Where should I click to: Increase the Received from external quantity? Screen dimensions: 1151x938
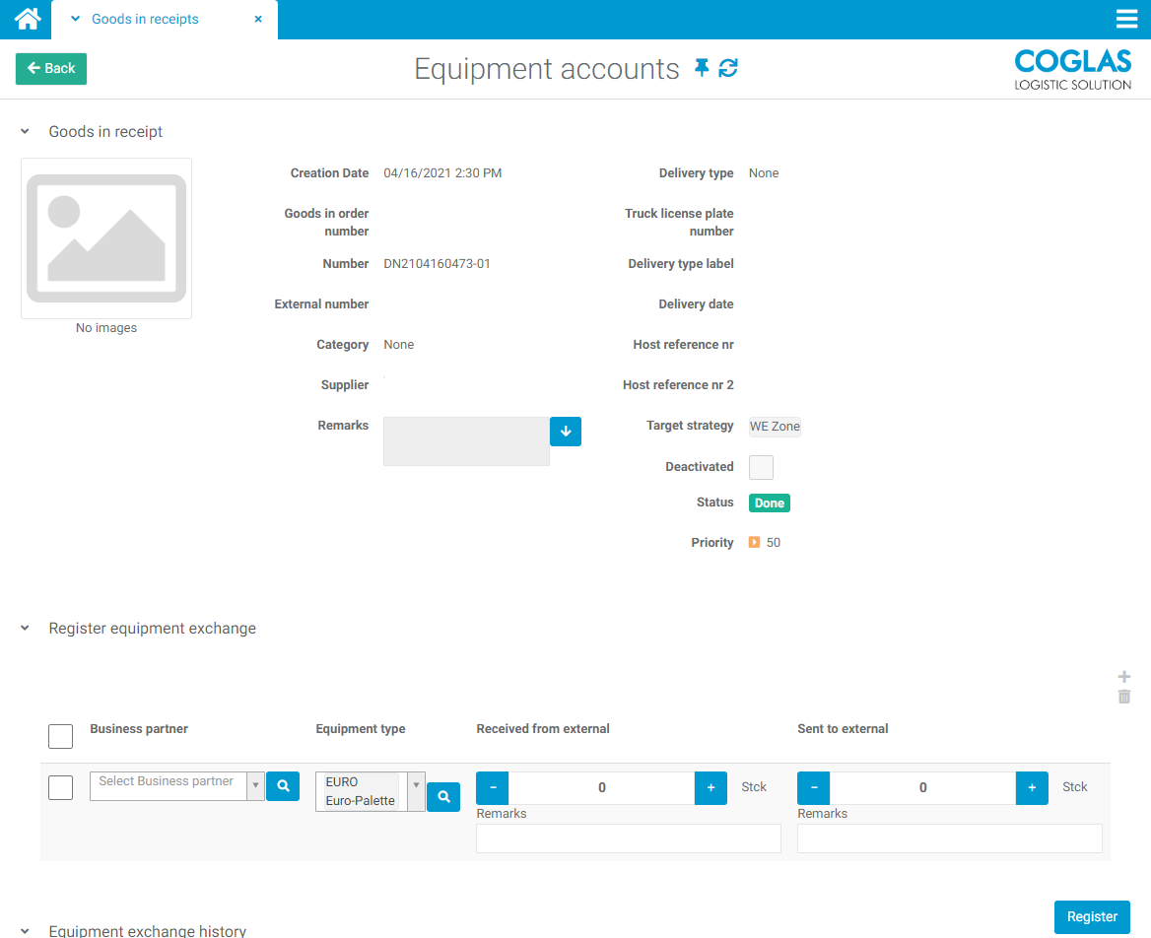[x=711, y=787]
